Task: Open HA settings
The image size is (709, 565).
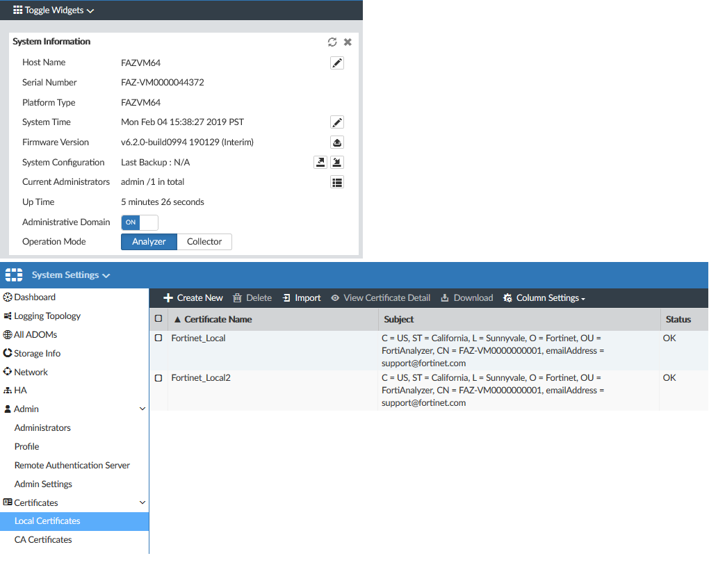Action: [20, 391]
